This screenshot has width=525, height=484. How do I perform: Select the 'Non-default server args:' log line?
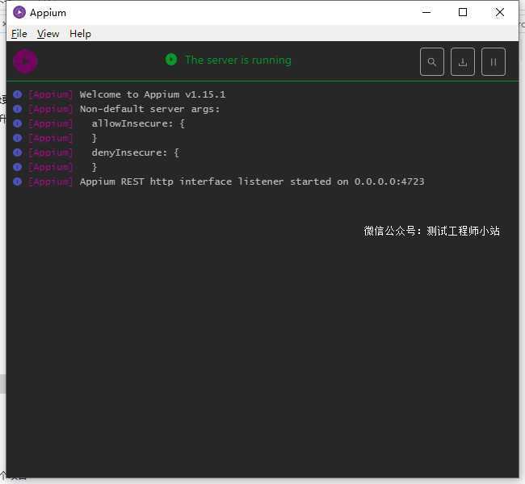click(x=149, y=109)
